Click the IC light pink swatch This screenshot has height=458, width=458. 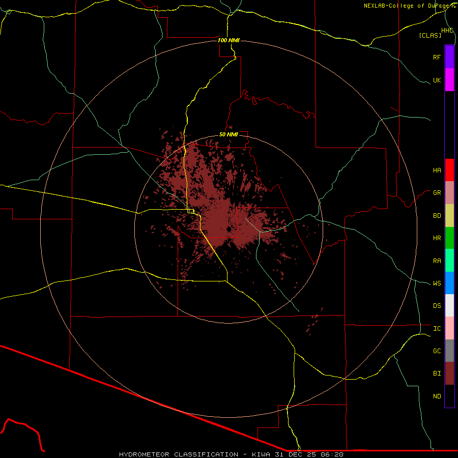pos(449,328)
